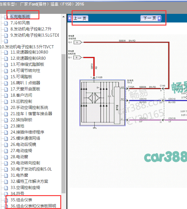Viewport: 187px width, 209px height.
Task: Select 8.发动机电子控制2.7升
Action: click(31, 29)
